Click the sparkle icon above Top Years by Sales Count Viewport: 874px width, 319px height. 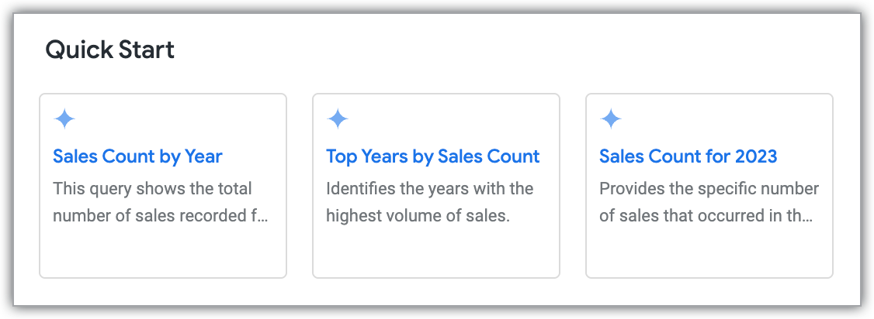tap(338, 119)
